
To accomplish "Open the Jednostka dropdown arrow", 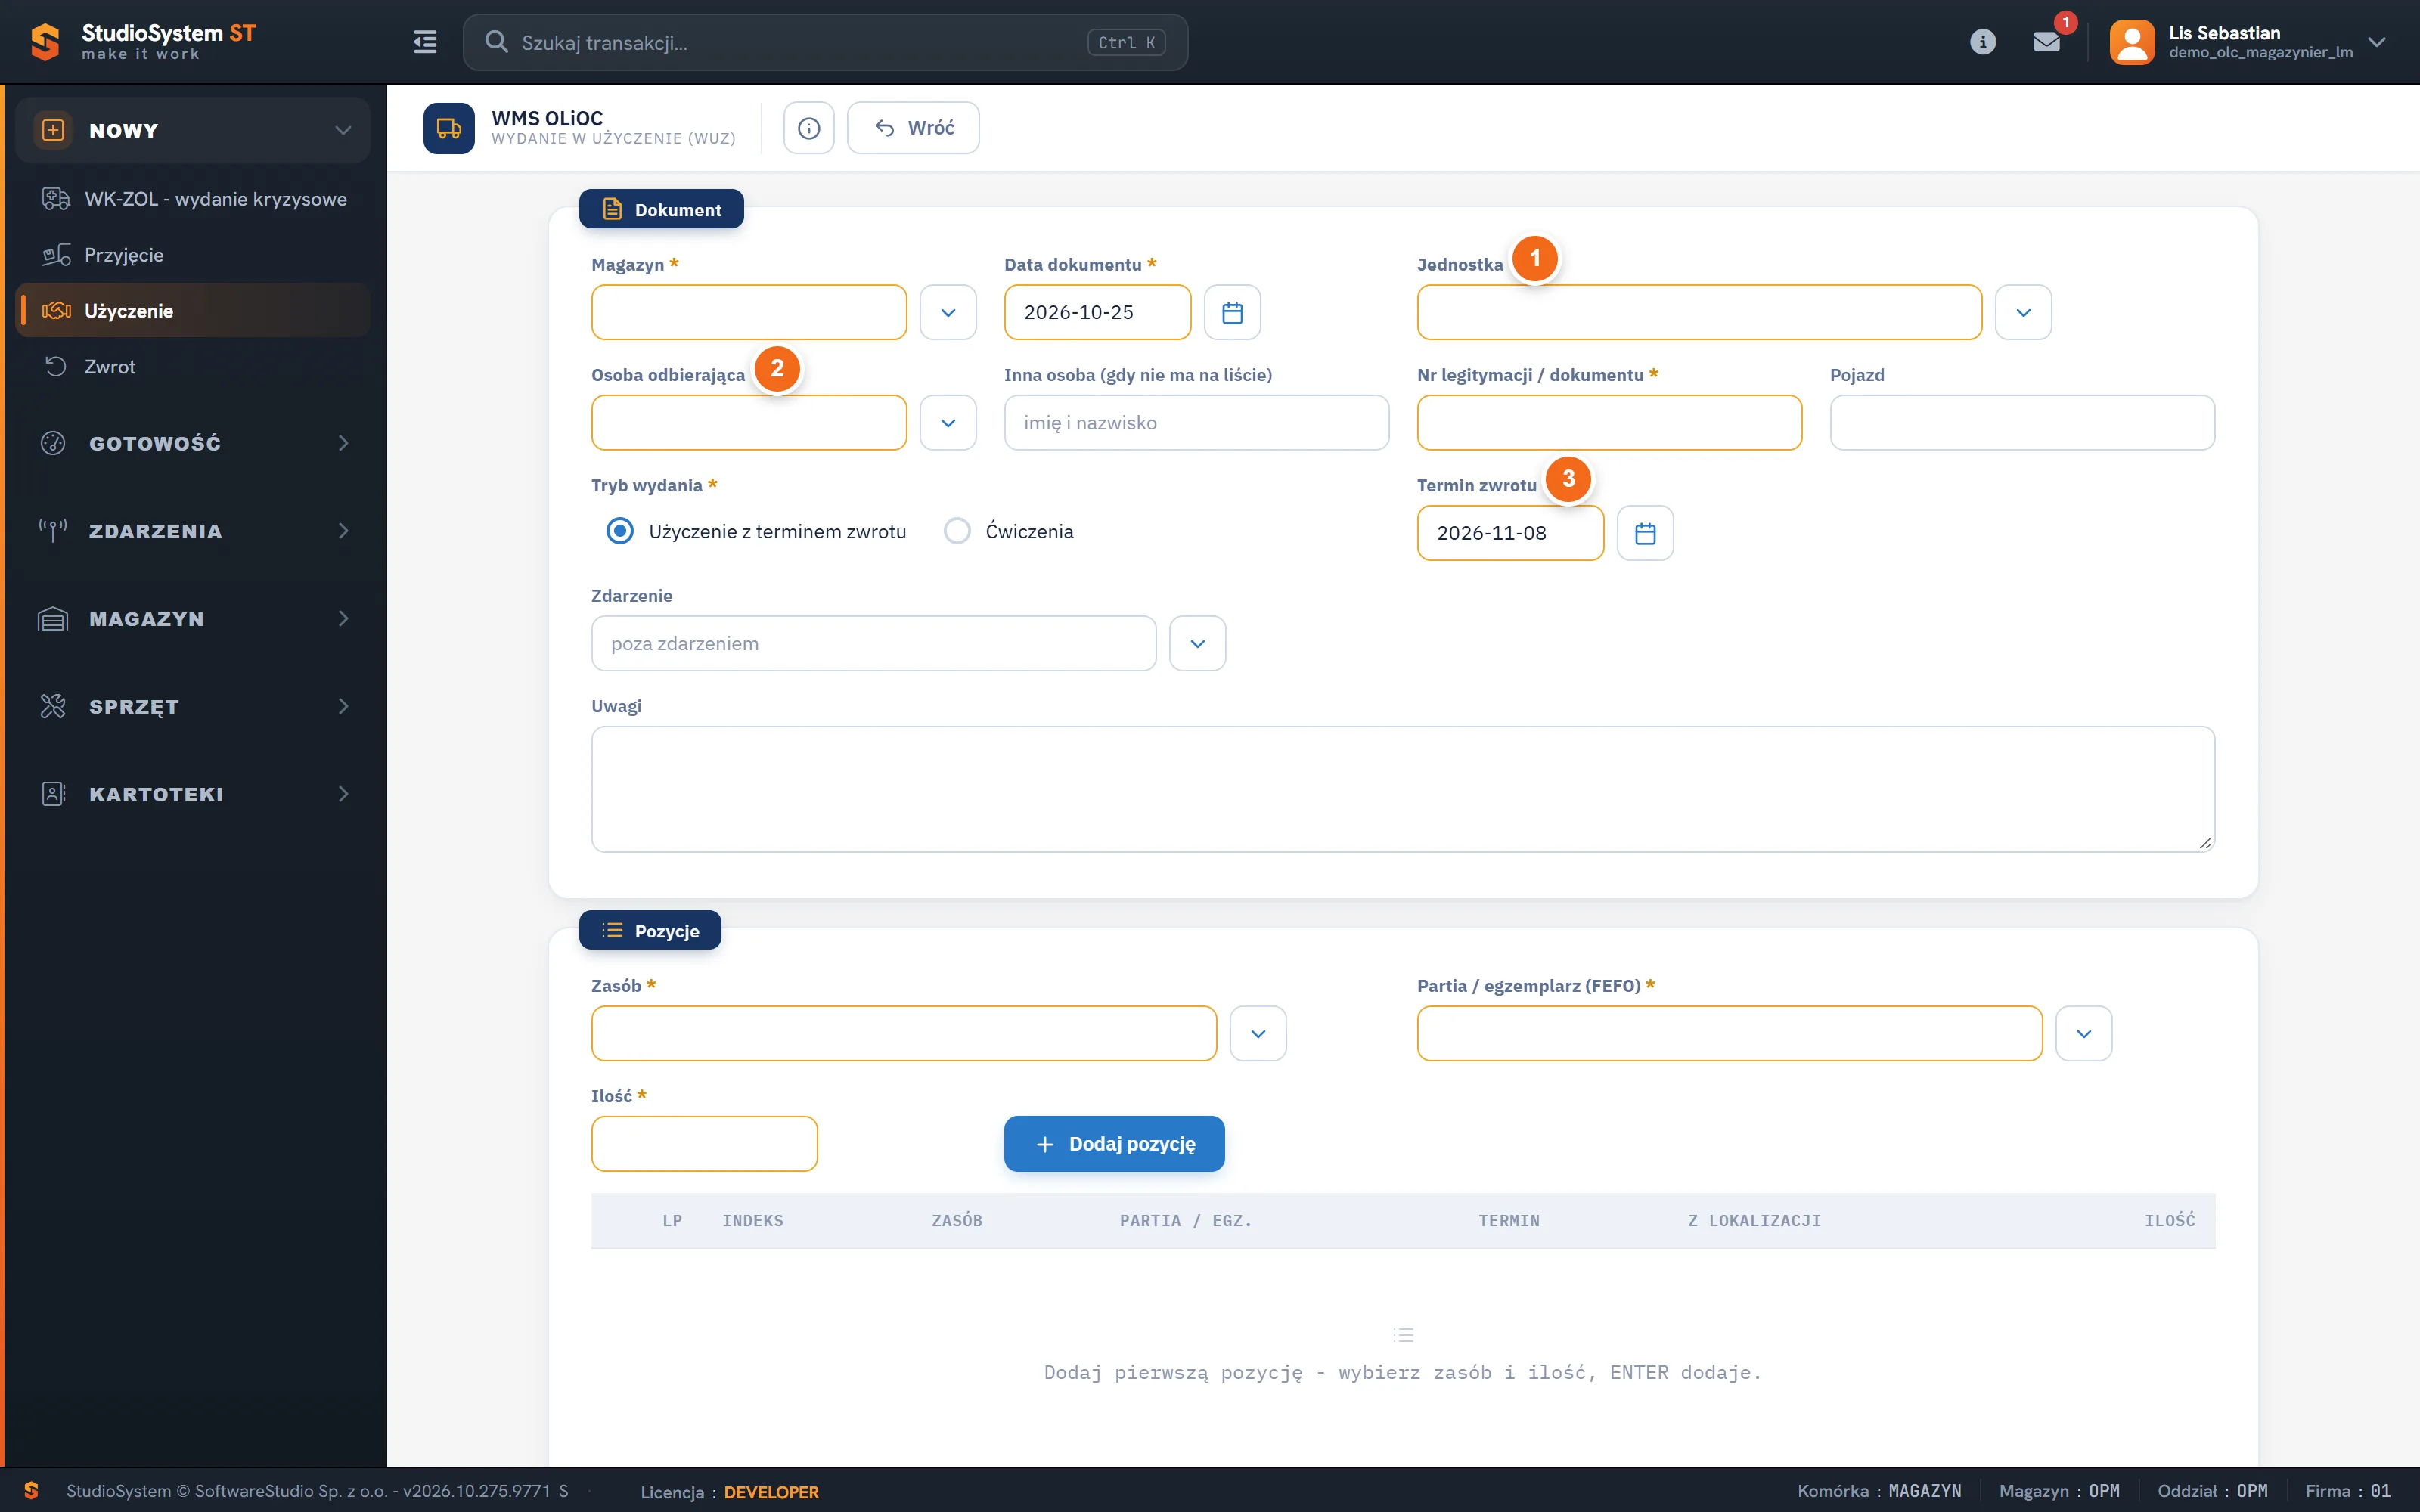I will pyautogui.click(x=2024, y=313).
